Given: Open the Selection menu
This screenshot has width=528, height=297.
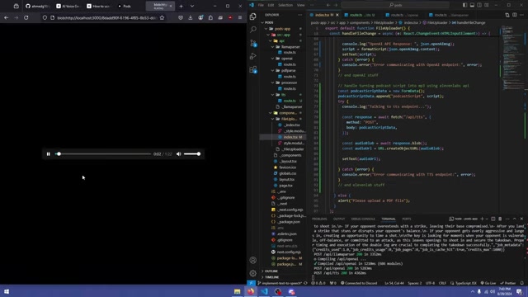Looking at the screenshot, I should click(x=285, y=5).
